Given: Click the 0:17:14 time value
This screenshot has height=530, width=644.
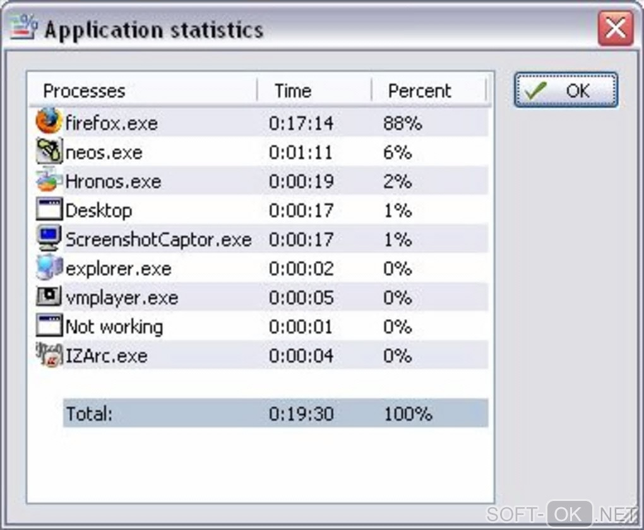Looking at the screenshot, I should coord(301,123).
